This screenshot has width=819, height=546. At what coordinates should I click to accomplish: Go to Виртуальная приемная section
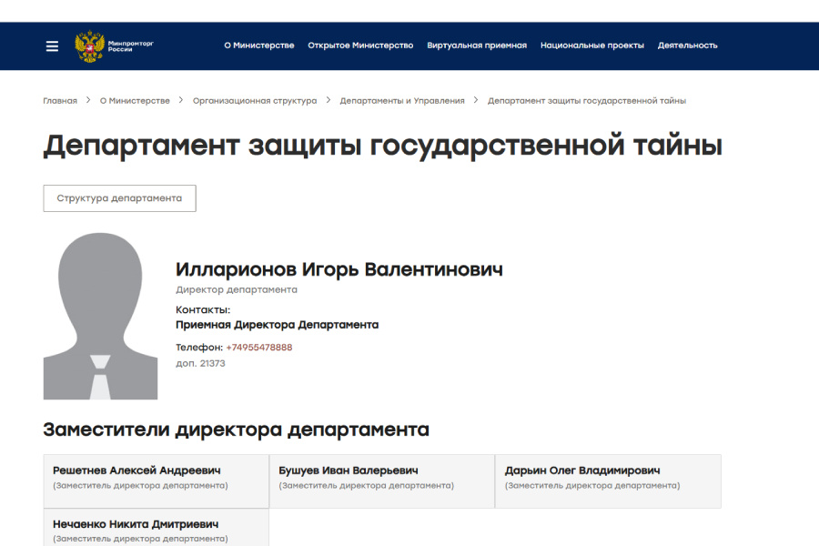click(477, 45)
